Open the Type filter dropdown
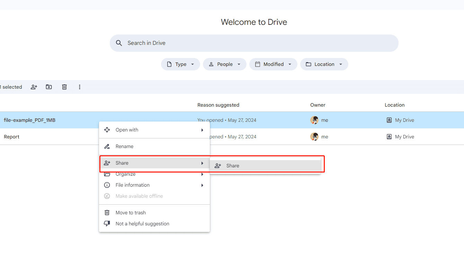 tap(180, 64)
